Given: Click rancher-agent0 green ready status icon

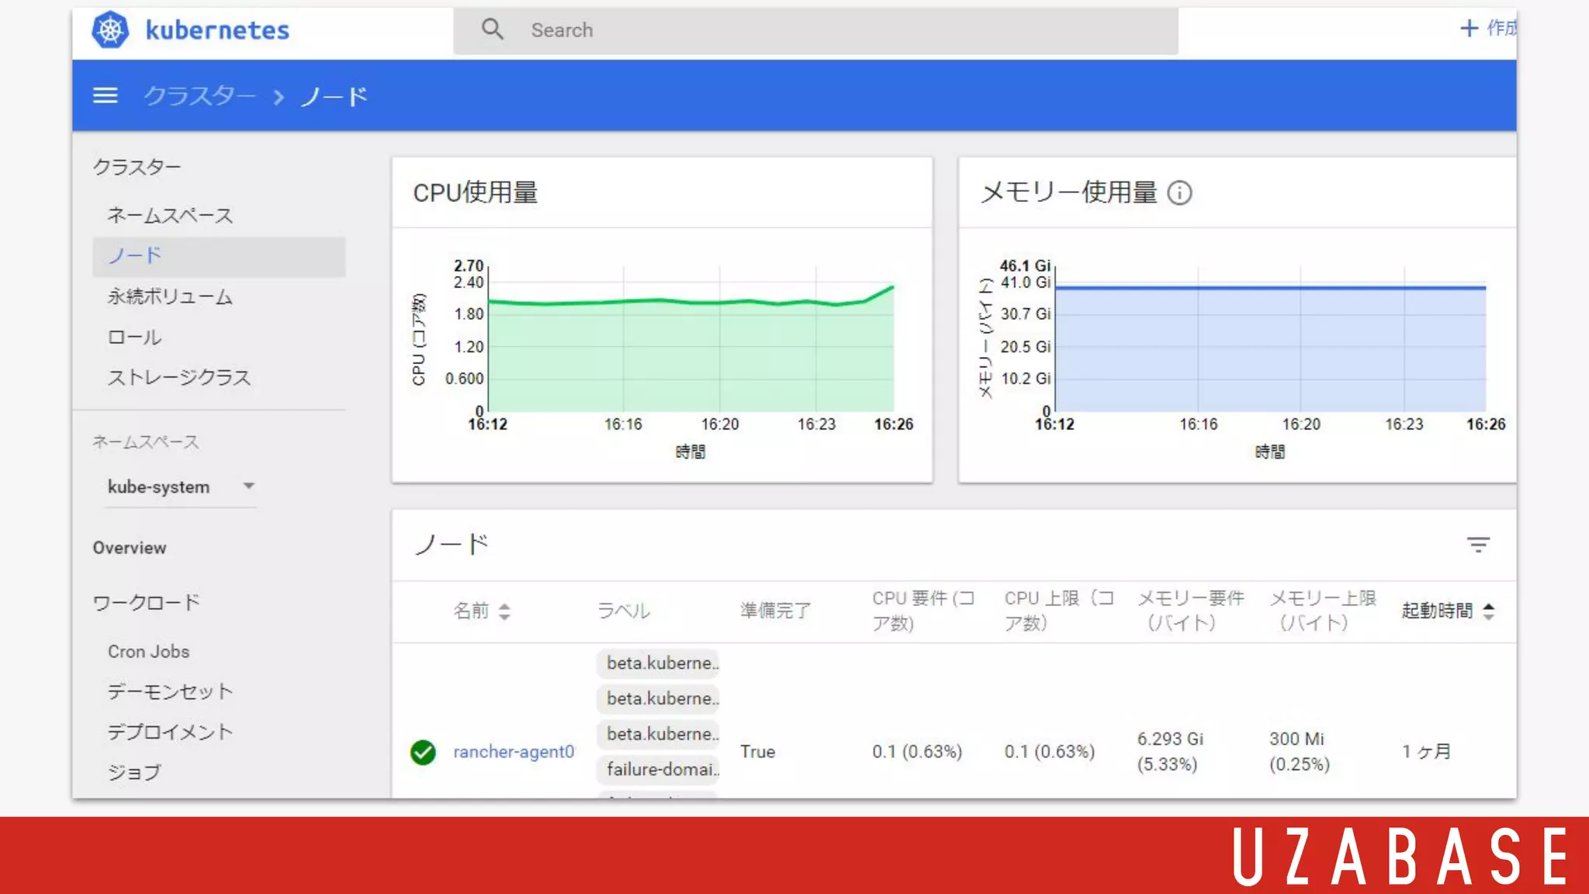Looking at the screenshot, I should point(423,752).
